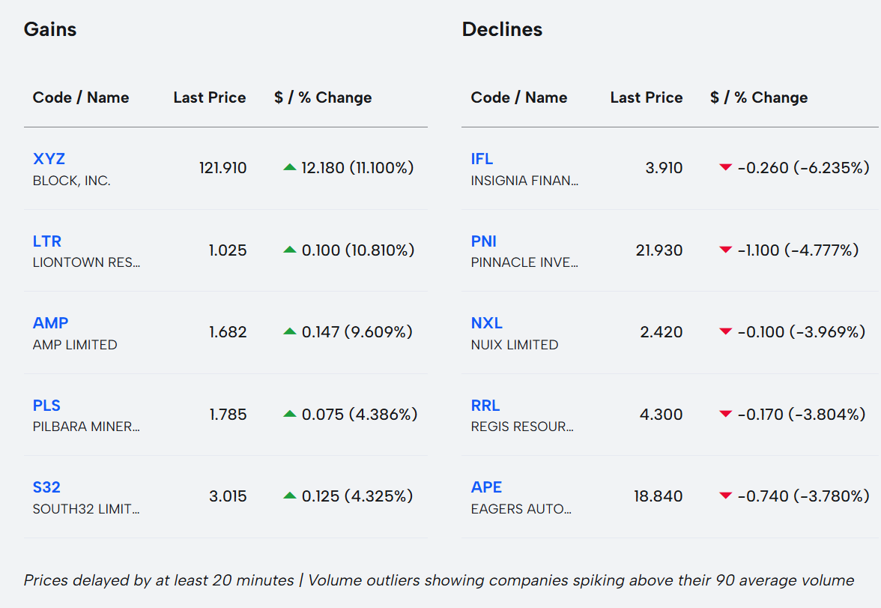Click red down arrow in PNI row
The height and width of the screenshot is (608, 881).
(x=725, y=250)
